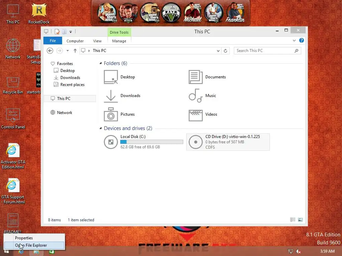
Task: Expand the address bar history dropdown
Action: [218, 51]
